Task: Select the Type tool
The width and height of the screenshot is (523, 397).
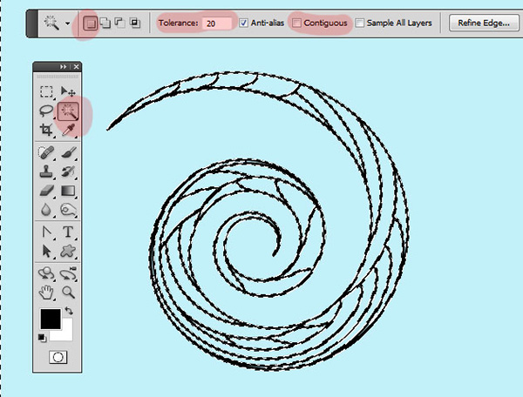Action: (68, 232)
